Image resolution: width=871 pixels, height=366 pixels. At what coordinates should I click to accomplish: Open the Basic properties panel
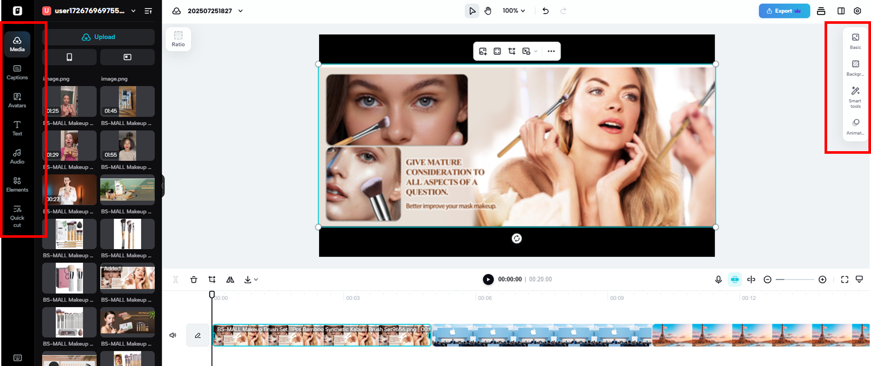coord(855,41)
